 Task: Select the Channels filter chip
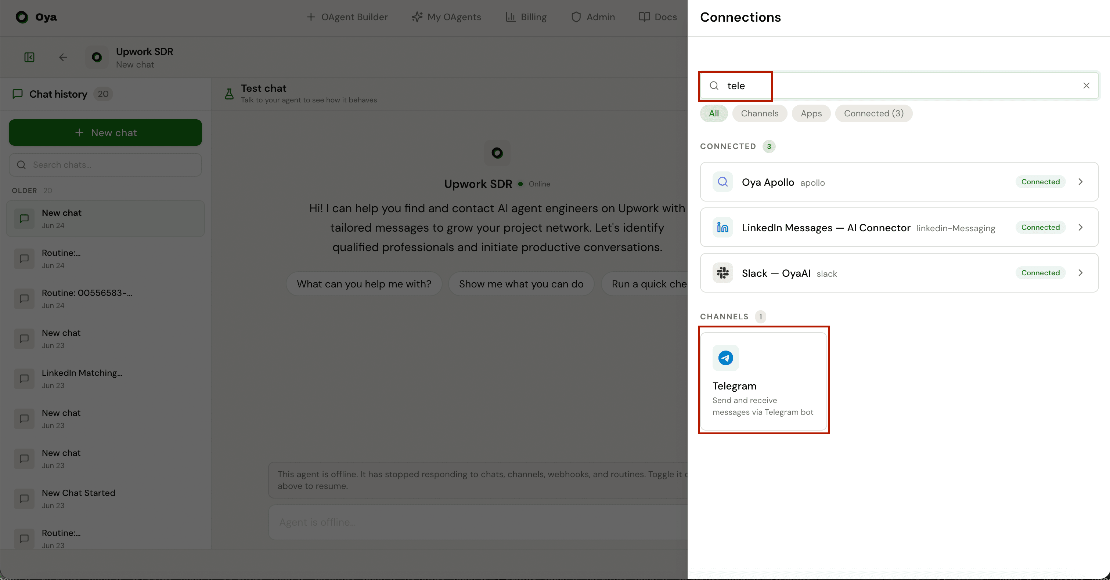pos(759,113)
